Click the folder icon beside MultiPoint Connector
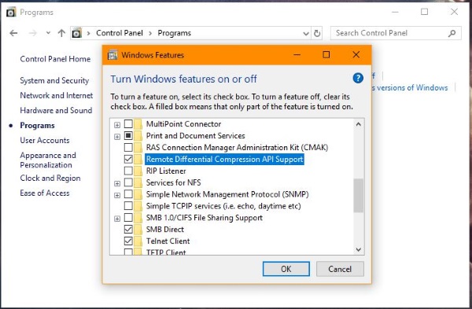 click(x=138, y=124)
